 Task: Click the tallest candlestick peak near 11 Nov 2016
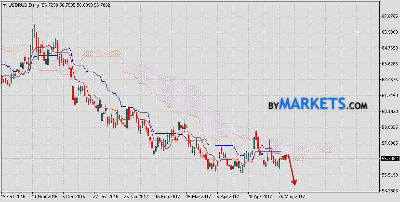pyautogui.click(x=34, y=27)
